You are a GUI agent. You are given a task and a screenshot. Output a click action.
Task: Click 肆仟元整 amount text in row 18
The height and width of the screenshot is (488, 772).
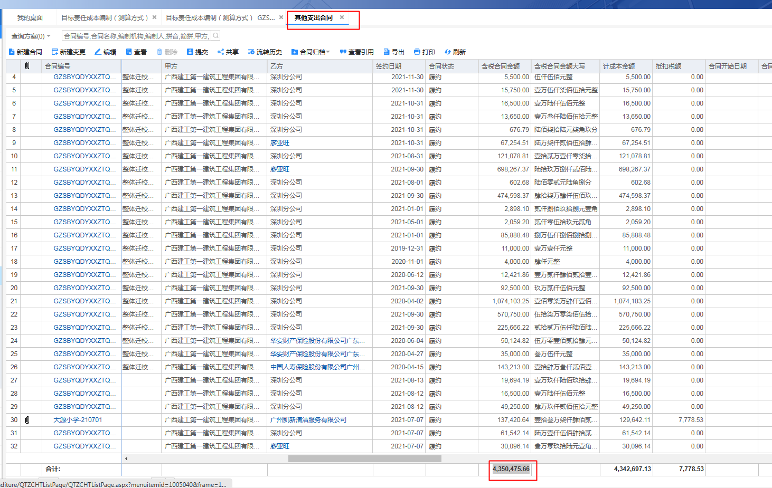click(x=547, y=262)
